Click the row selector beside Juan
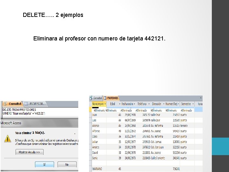The height and width of the screenshot is (172, 229). point(90,115)
